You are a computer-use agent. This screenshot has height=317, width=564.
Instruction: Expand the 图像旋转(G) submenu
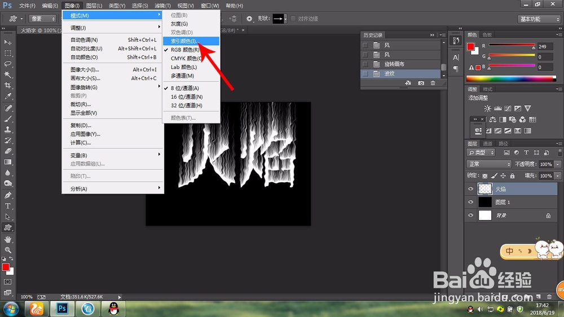coord(113,87)
